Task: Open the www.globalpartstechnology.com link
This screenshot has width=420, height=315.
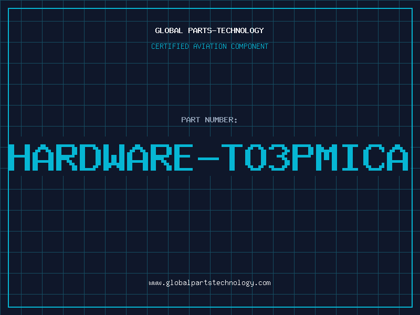Action: pos(209,283)
